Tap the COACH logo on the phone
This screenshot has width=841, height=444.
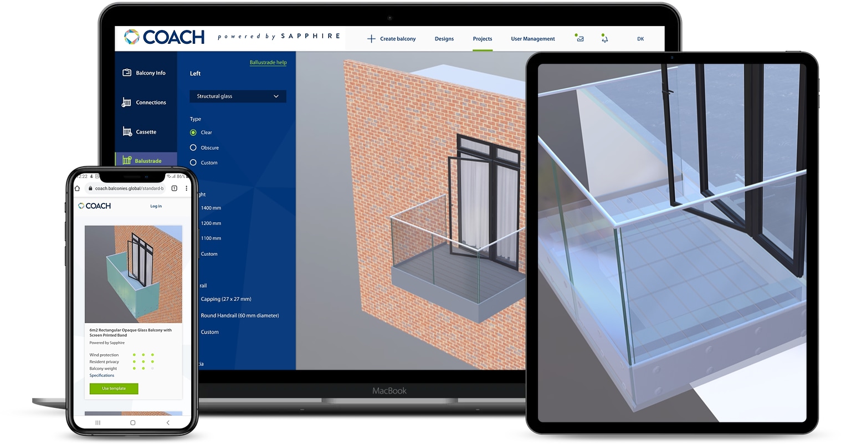pos(95,206)
